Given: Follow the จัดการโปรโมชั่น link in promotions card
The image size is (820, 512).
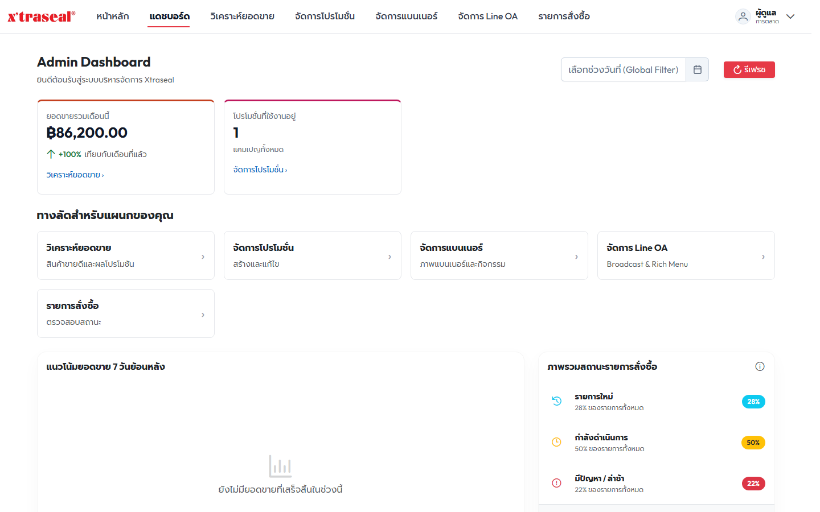Looking at the screenshot, I should point(260,170).
